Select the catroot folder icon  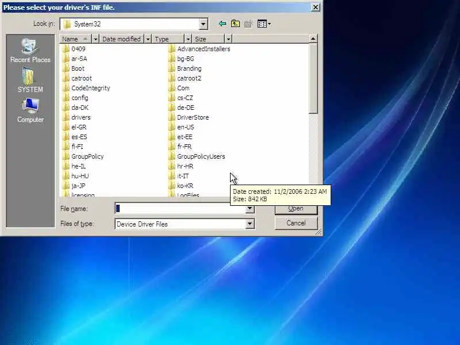(x=66, y=78)
